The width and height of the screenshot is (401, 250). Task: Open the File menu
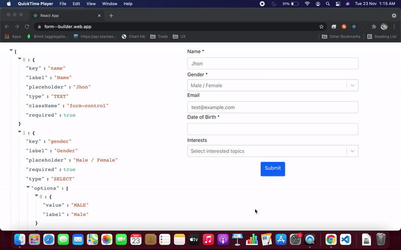63,4
